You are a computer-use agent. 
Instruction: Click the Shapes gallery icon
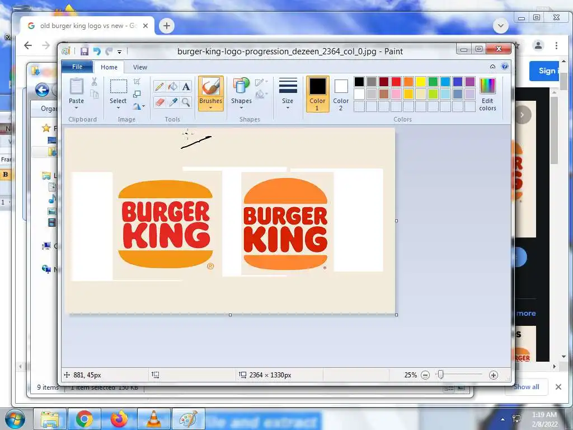click(x=241, y=86)
